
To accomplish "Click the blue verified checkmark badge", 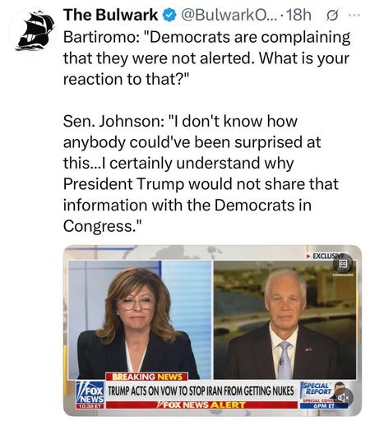I will 169,16.
